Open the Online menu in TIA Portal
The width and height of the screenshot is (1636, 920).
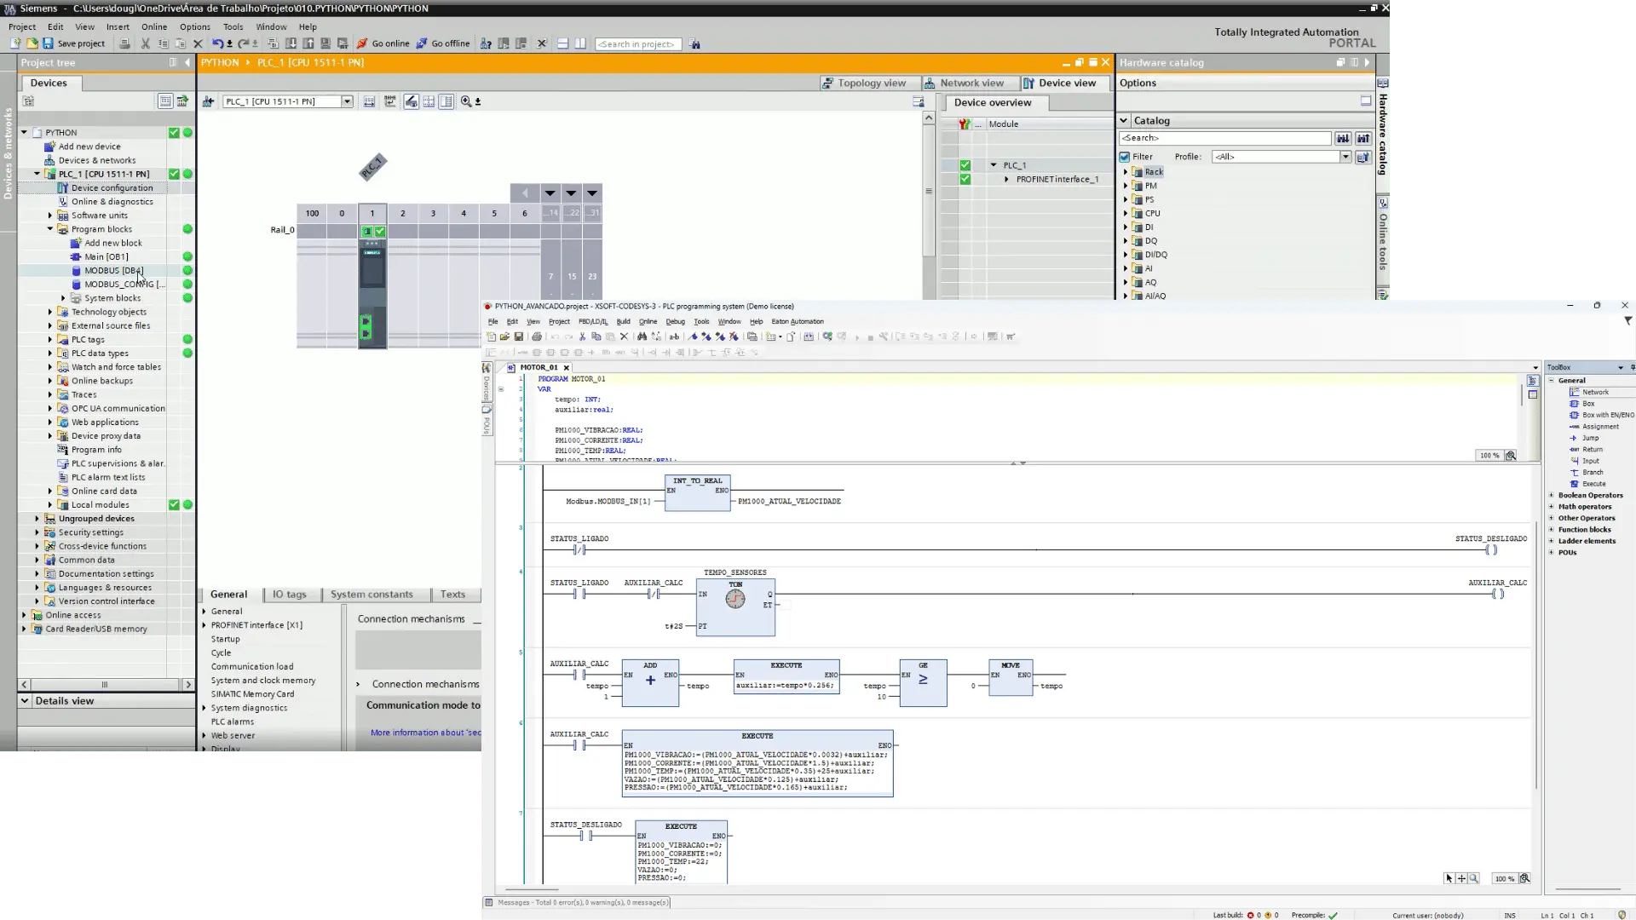tap(154, 26)
